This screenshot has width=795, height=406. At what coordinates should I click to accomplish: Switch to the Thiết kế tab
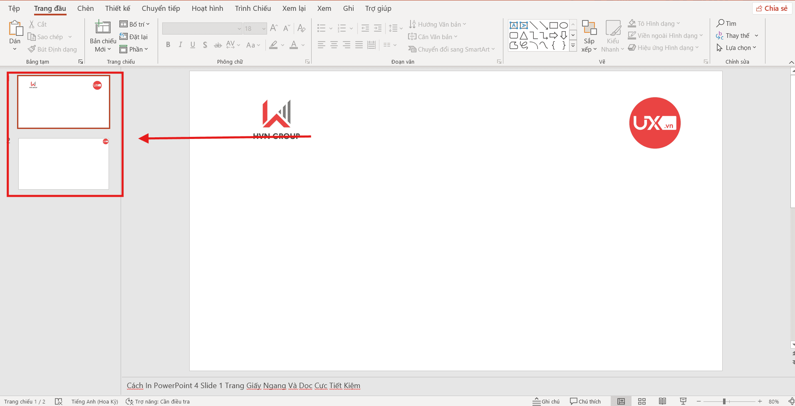click(117, 8)
